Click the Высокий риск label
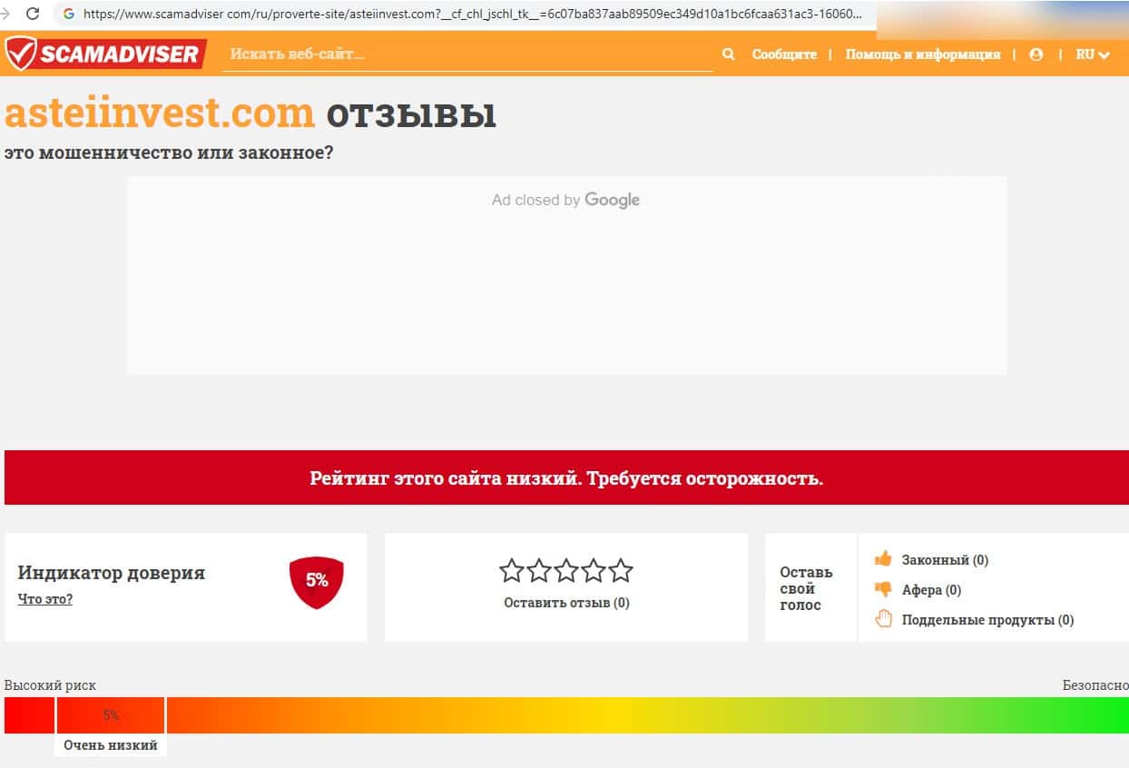The image size is (1129, 768). [50, 685]
